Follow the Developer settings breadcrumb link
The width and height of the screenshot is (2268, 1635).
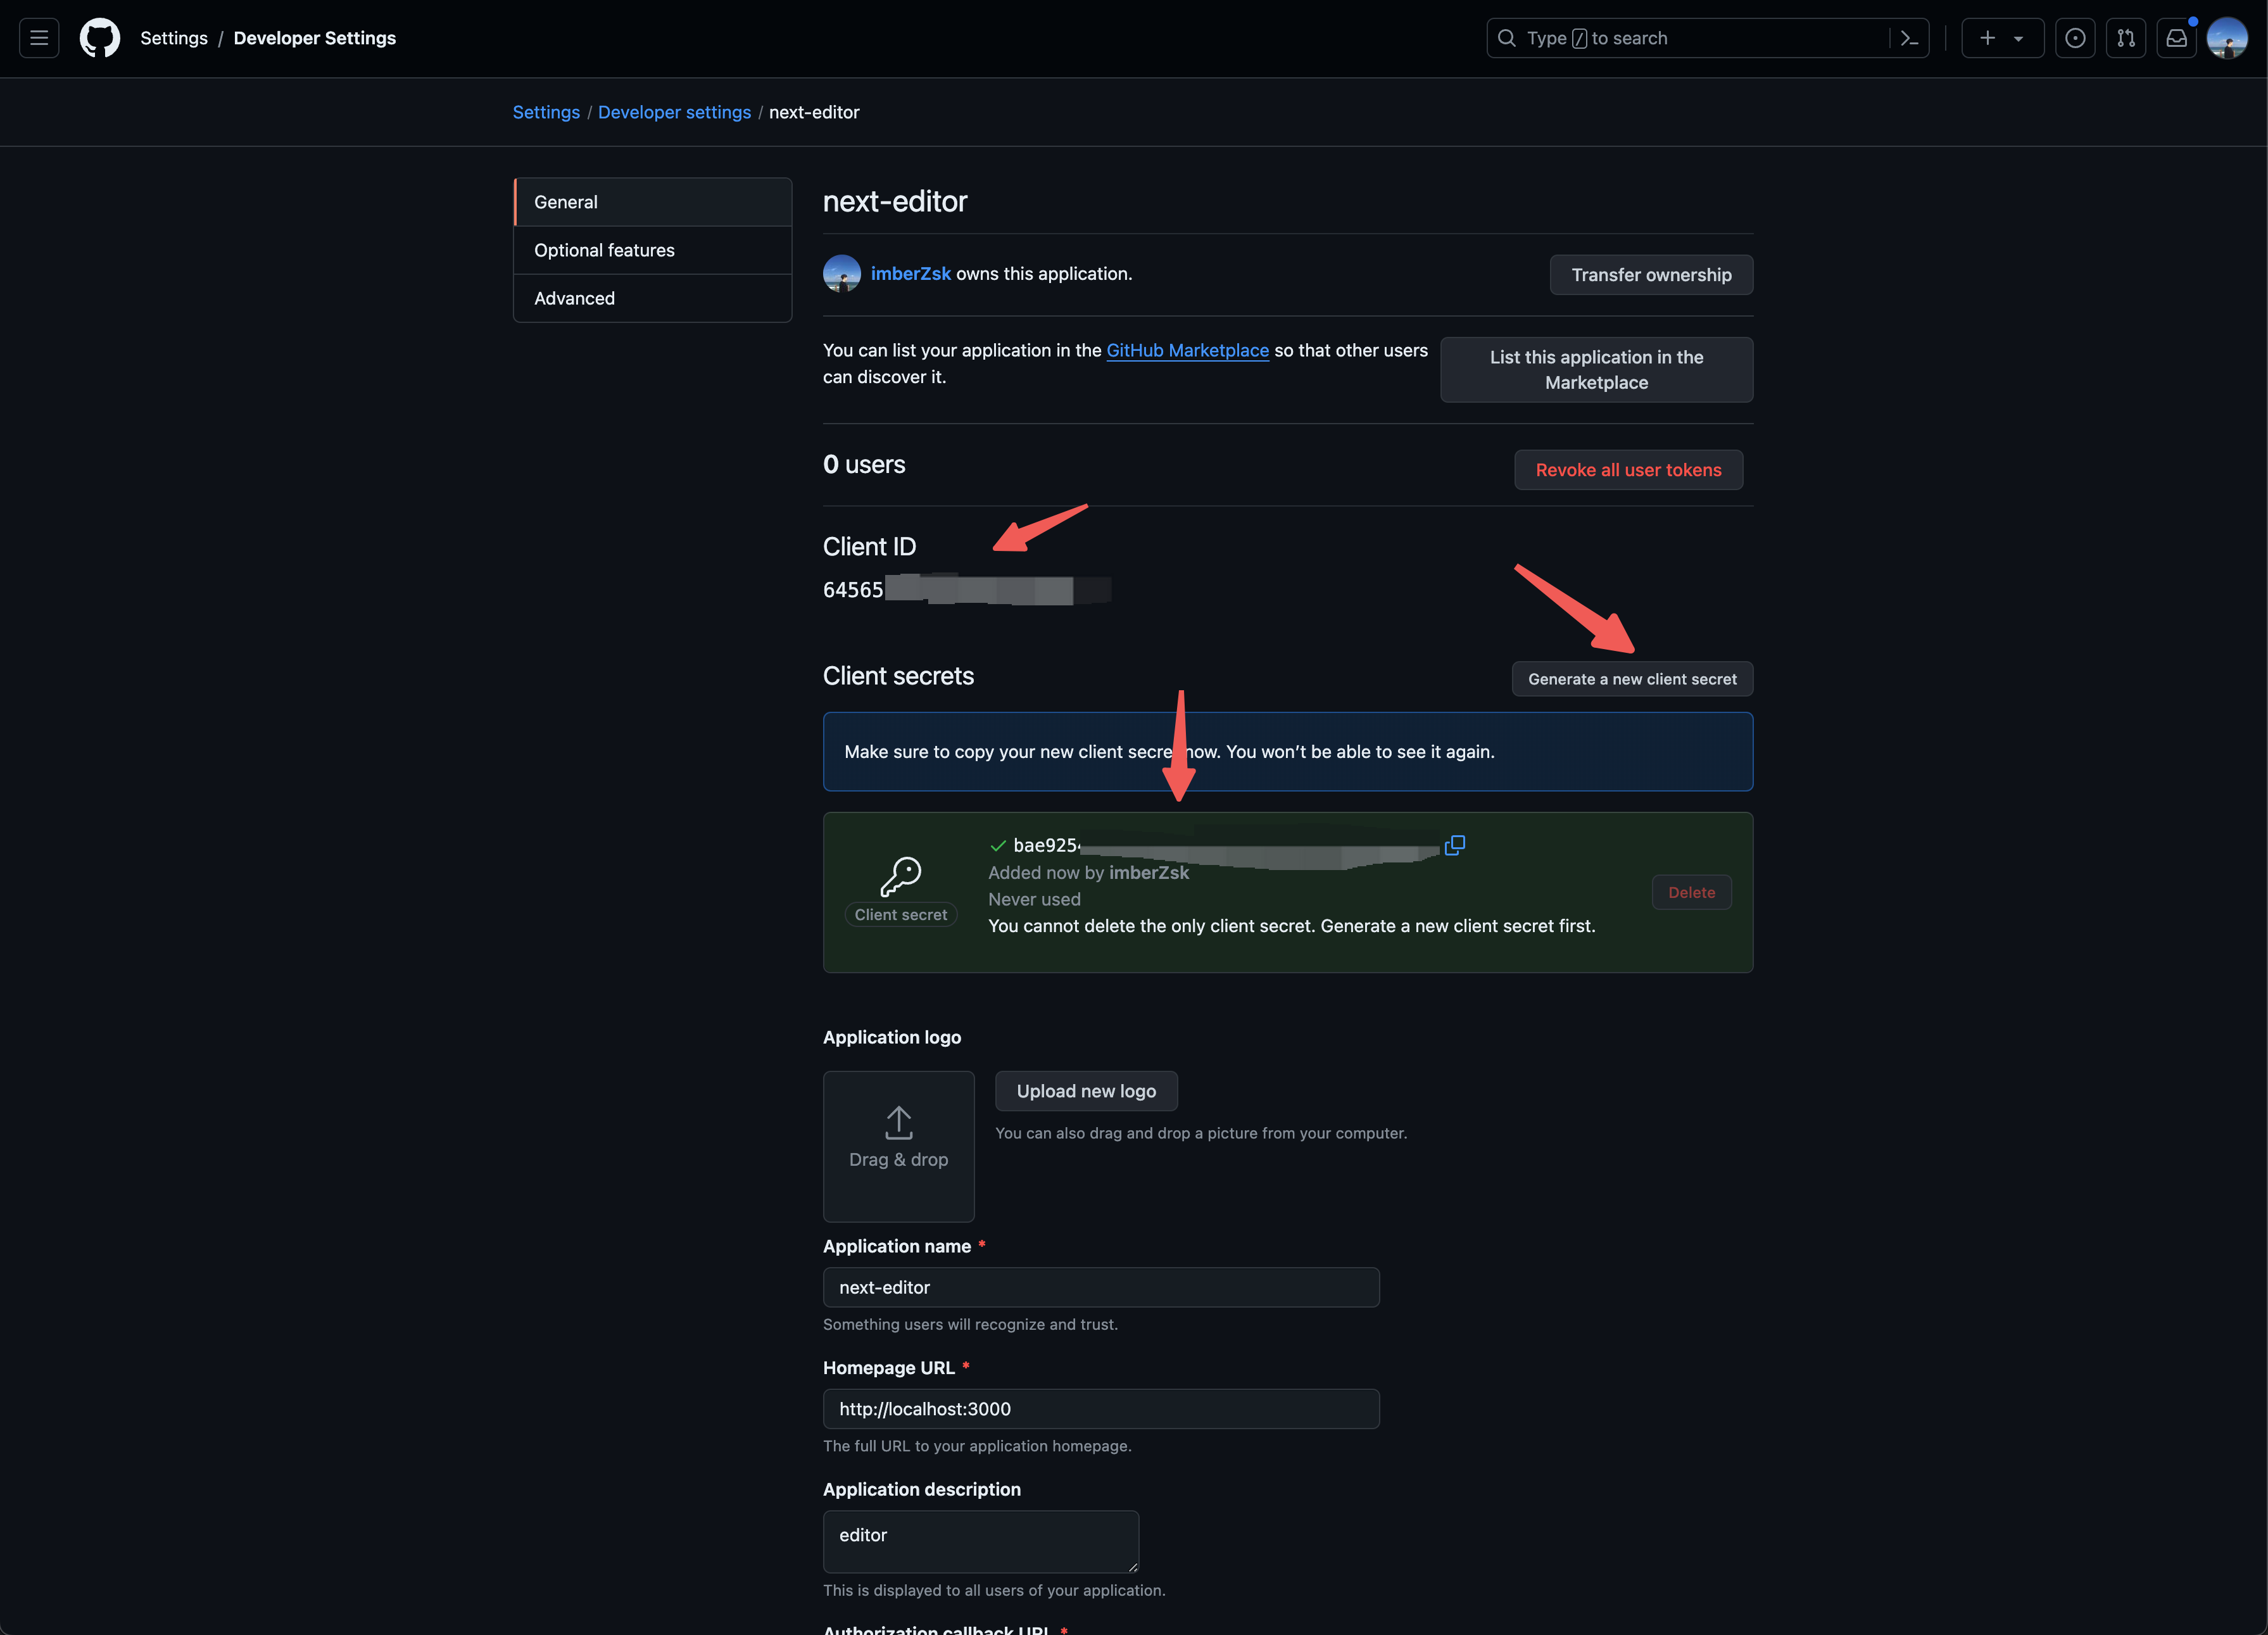[x=674, y=112]
